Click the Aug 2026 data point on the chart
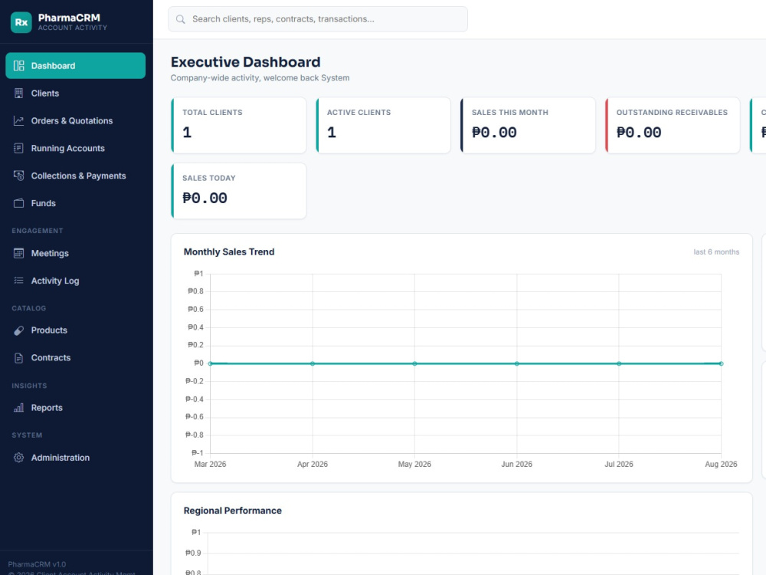766x575 pixels. click(721, 363)
